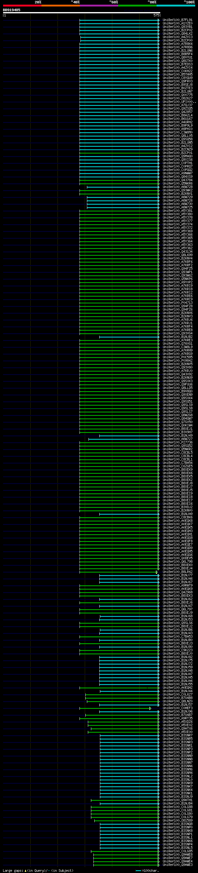Select the UniRef100_B2LUN7 label

tap(177, 91)
